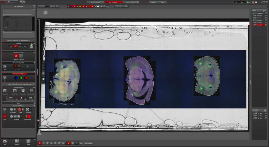The image size is (269, 147).
Task: Click the Environment control icon
Action: [27, 117]
